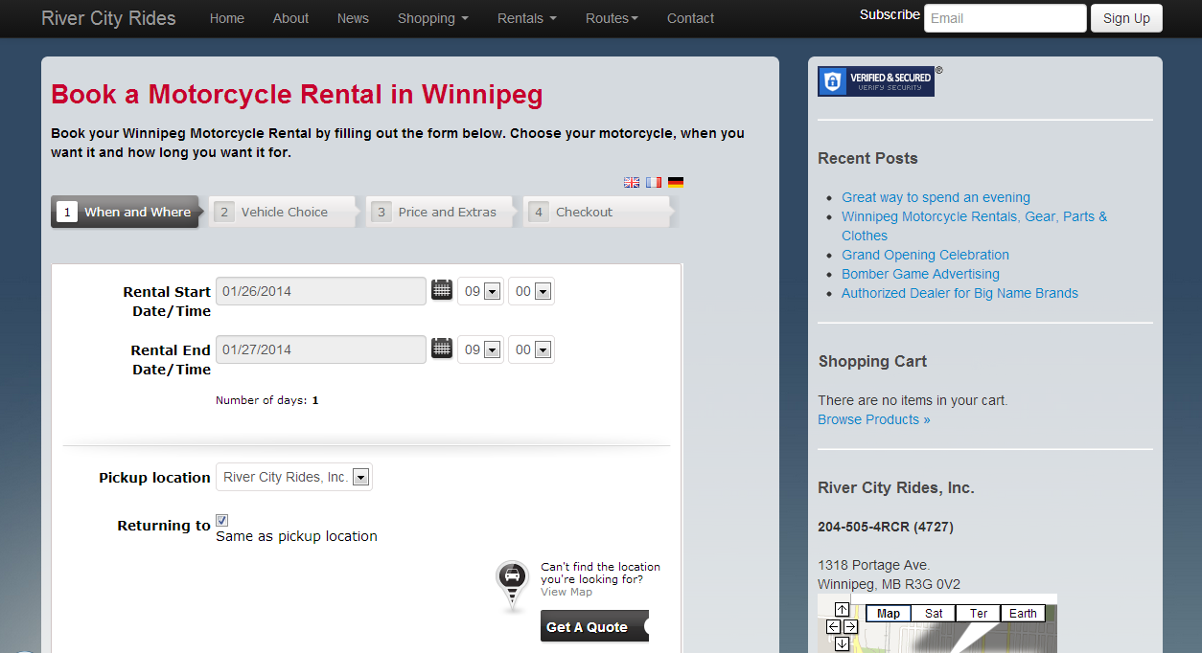The image size is (1202, 653).
Task: Switch language with the French flag
Action: coord(654,182)
